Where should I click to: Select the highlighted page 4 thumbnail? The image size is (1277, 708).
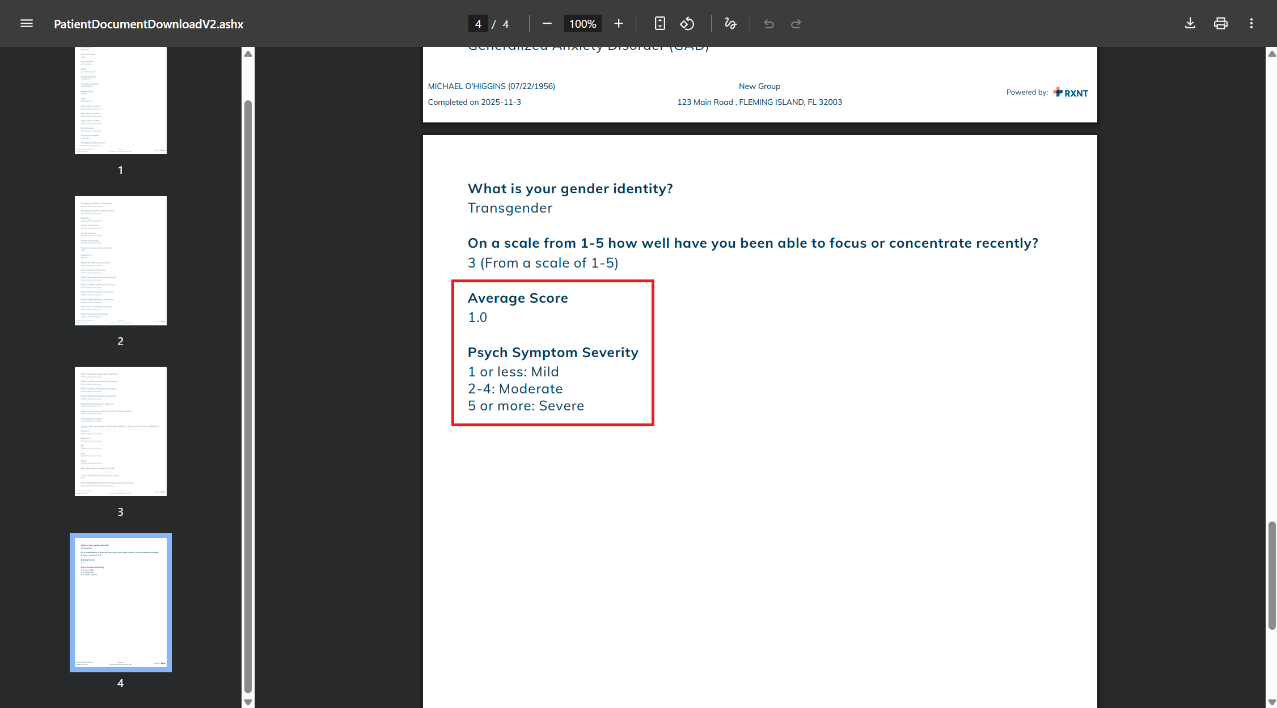[120, 603]
